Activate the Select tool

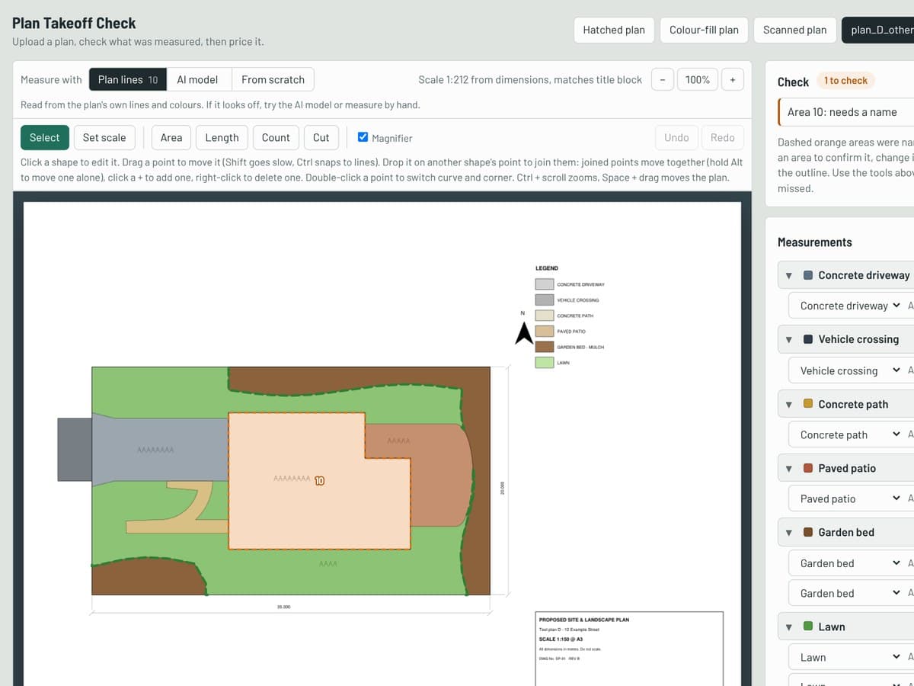click(x=45, y=137)
